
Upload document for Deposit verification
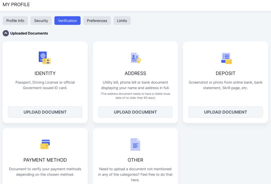(x=226, y=112)
